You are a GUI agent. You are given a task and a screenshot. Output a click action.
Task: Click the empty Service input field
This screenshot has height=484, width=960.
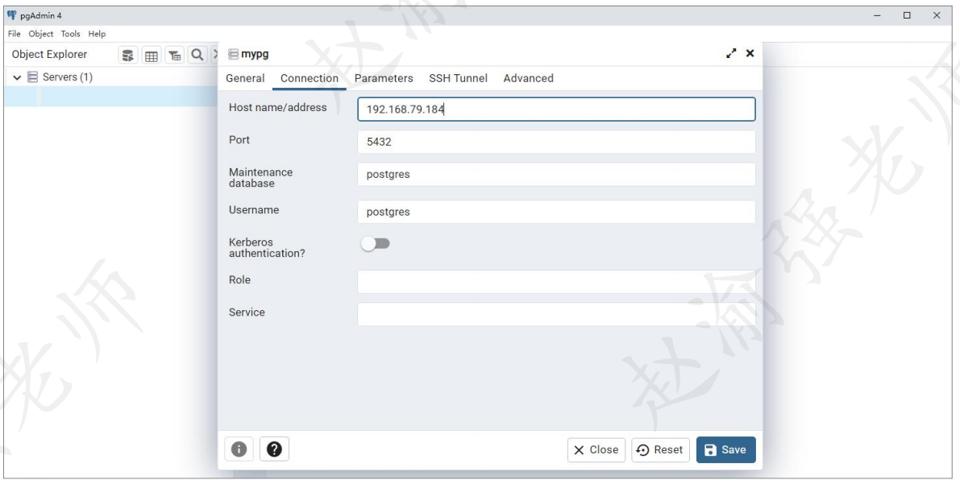point(556,315)
